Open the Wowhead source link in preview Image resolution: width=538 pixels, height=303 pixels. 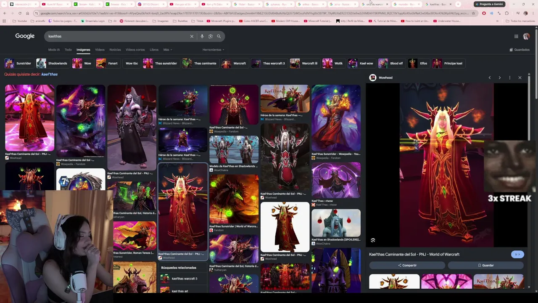click(381, 77)
